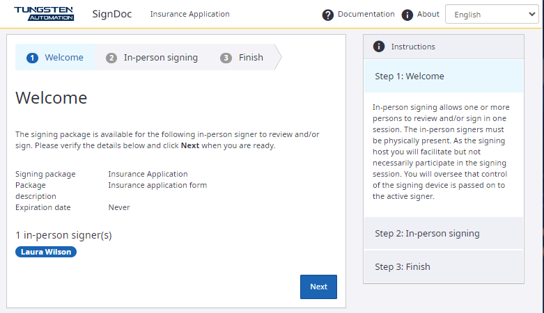Screen dimensions: 544x313
Task: Click the Instructions panel info icon
Action: pyautogui.click(x=379, y=47)
